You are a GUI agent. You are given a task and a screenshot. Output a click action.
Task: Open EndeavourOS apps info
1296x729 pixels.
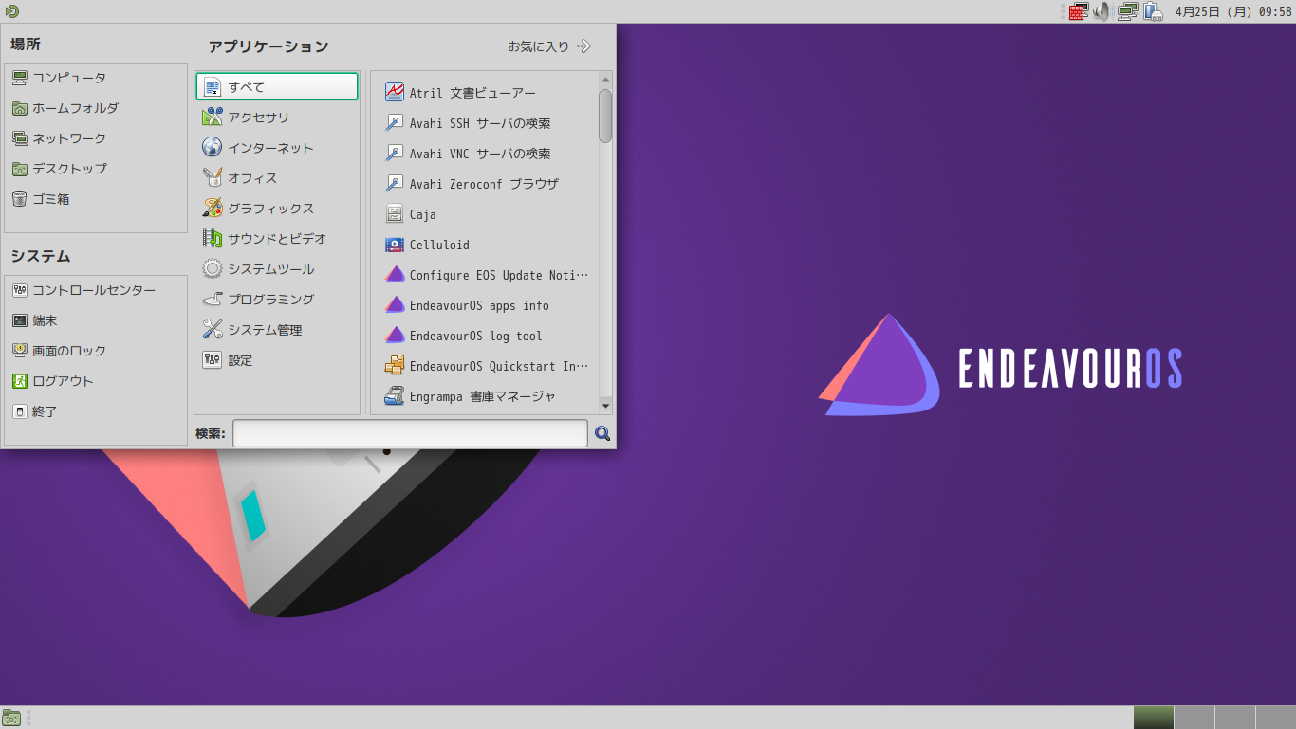tap(486, 305)
